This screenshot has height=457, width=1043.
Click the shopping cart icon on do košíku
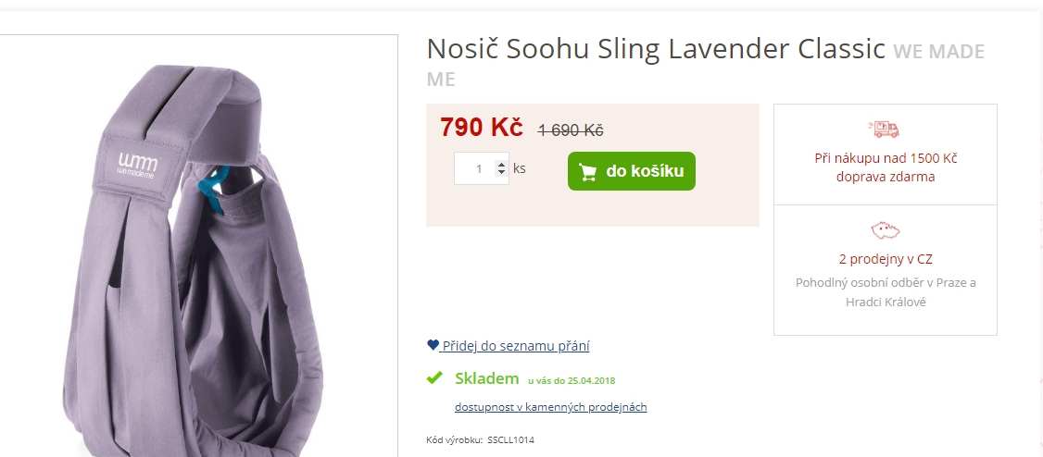coord(587,172)
